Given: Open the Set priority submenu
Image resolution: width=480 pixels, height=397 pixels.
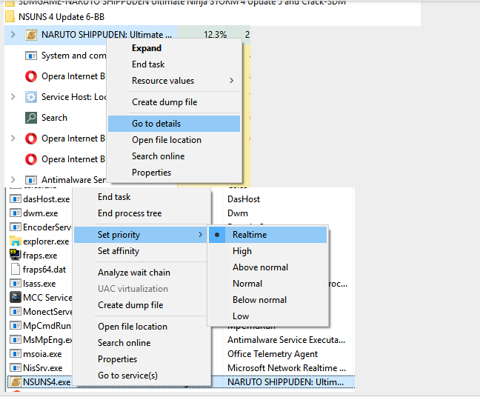Looking at the screenshot, I should pyautogui.click(x=141, y=235).
